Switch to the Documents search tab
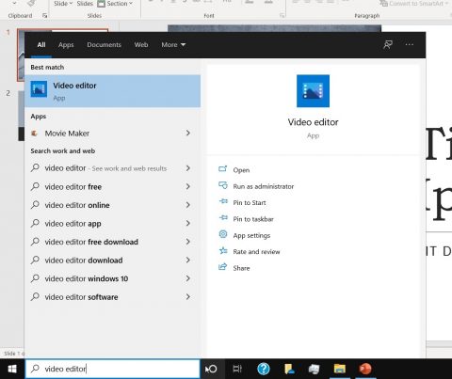 pos(104,45)
